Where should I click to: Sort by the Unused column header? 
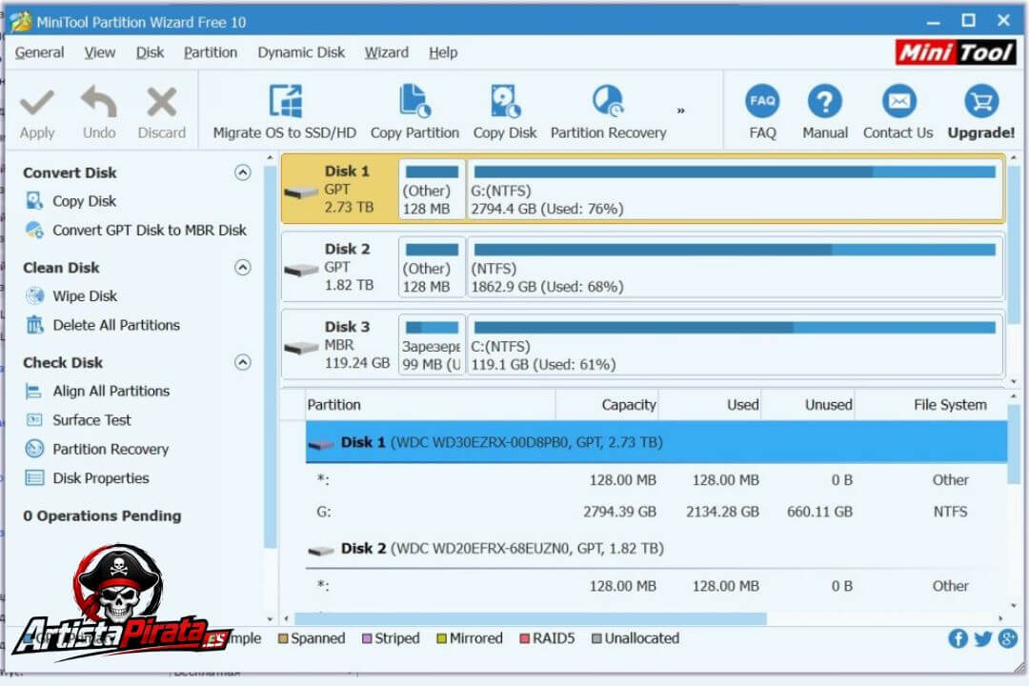pyautogui.click(x=808, y=404)
